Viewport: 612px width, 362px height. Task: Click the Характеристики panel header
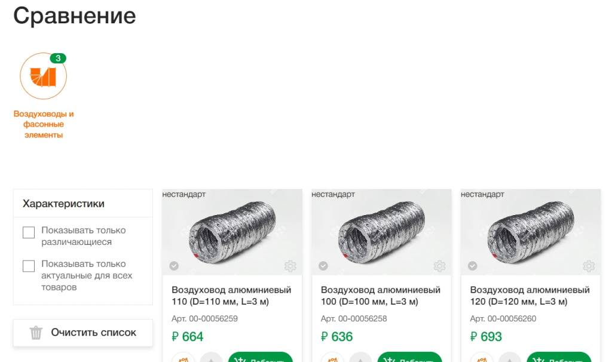coord(63,204)
